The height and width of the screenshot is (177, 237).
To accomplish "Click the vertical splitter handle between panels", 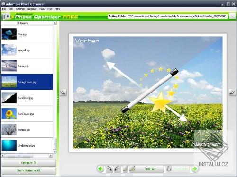I will tap(58, 98).
